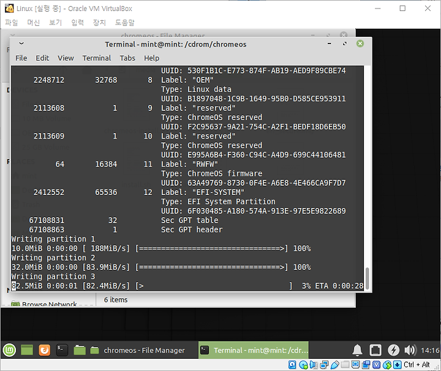The width and height of the screenshot is (441, 371).
Task: Click the "OEM" label line
Action: pyautogui.click(x=187, y=80)
